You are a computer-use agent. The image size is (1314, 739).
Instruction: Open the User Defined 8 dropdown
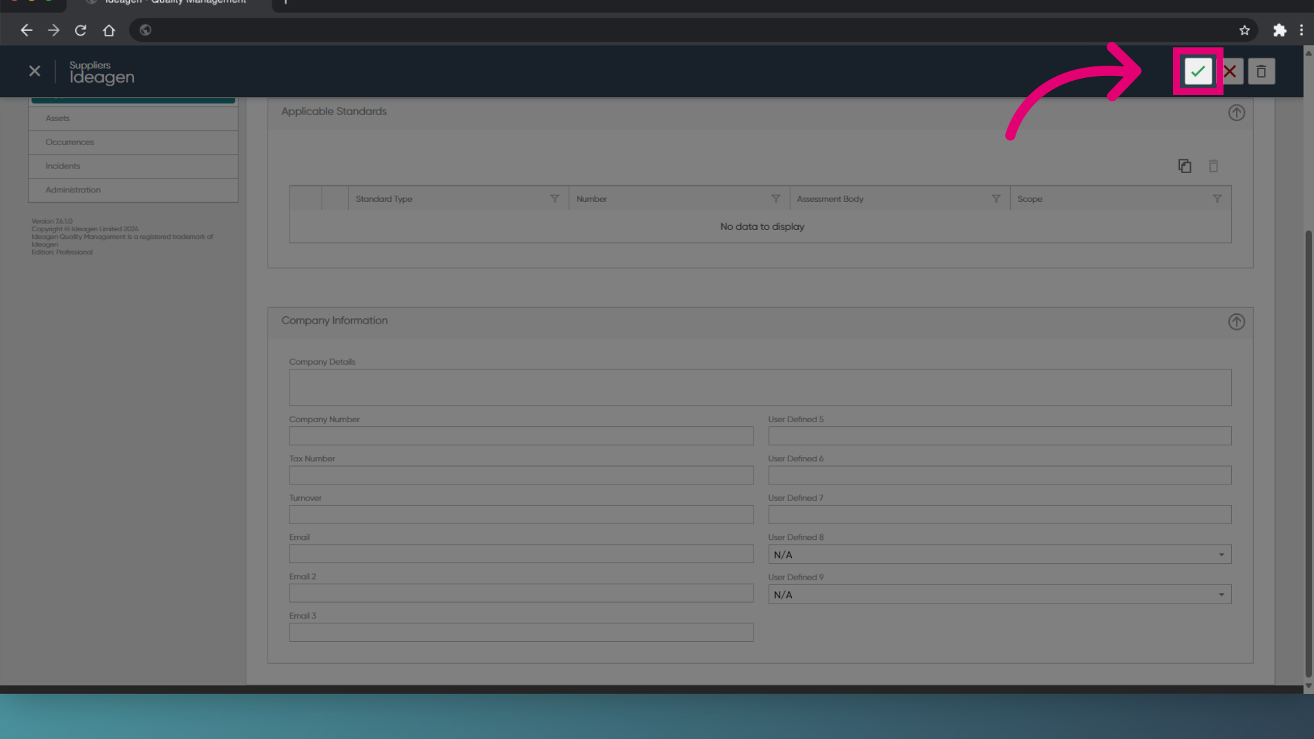[999, 554]
